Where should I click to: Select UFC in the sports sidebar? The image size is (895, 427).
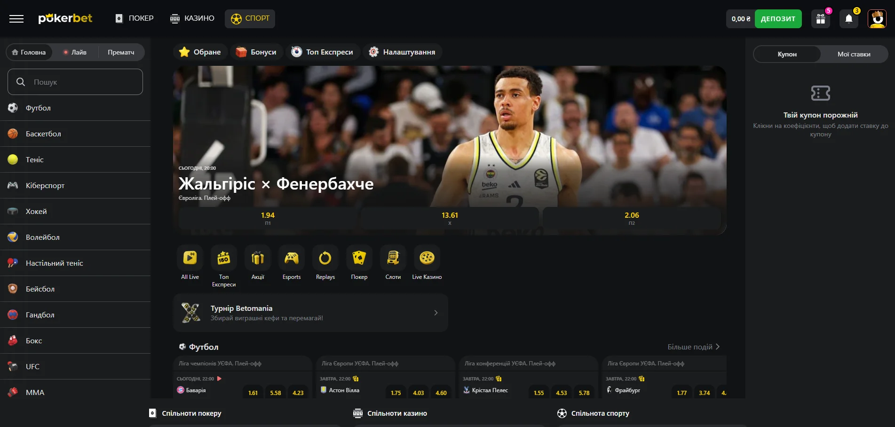point(75,366)
